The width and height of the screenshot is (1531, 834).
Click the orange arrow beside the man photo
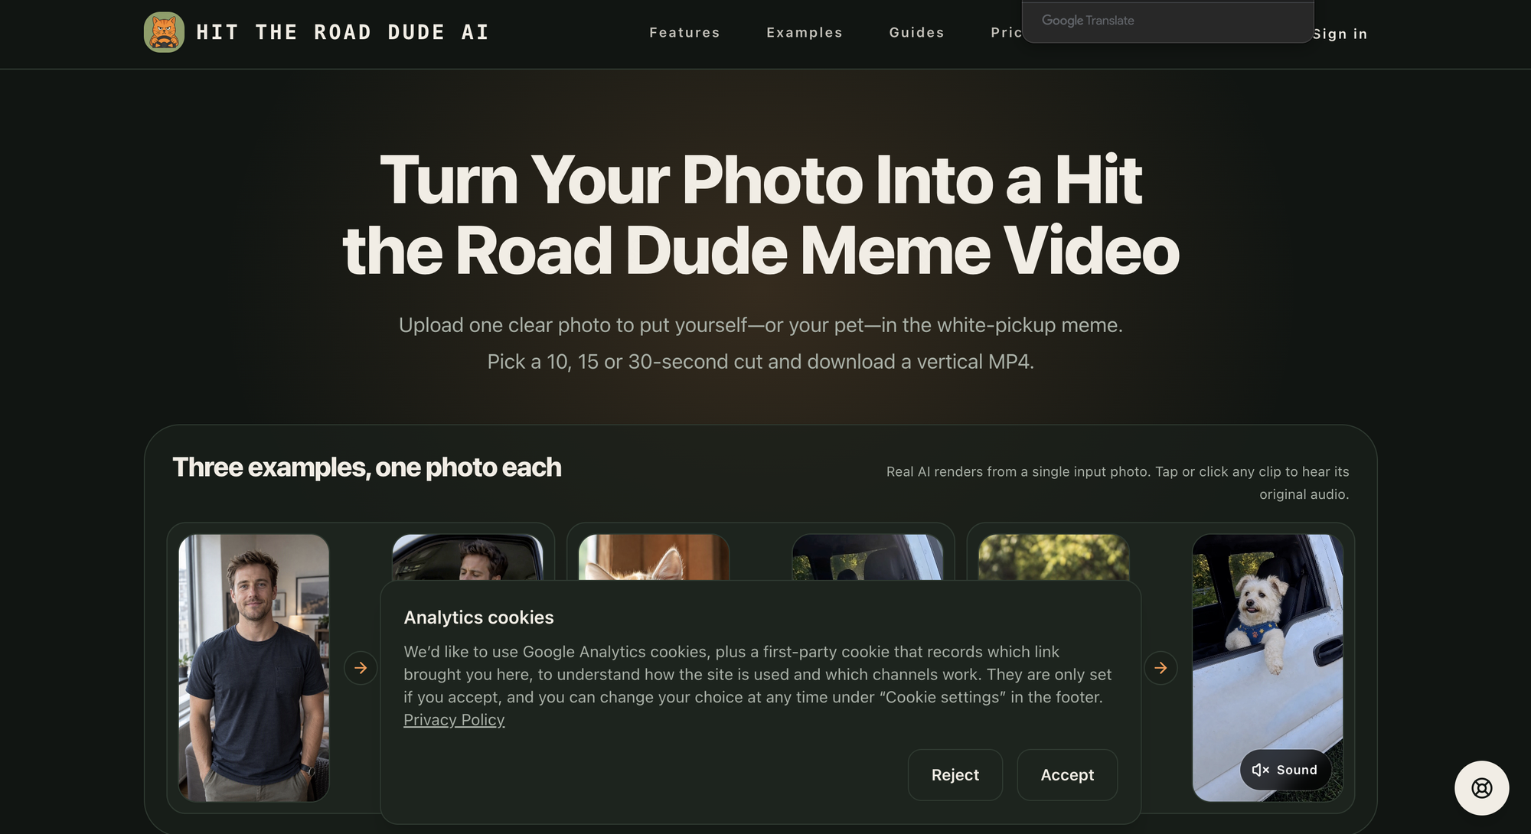click(361, 668)
